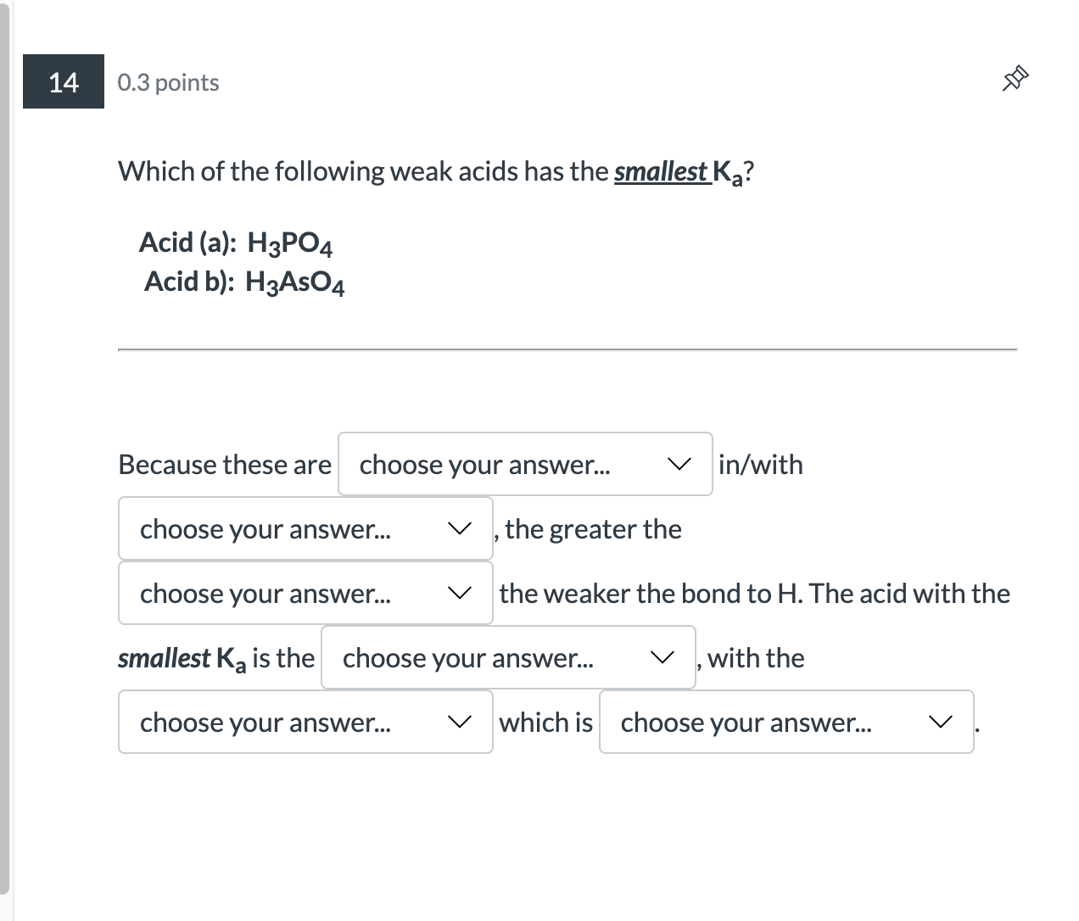Image resolution: width=1079 pixels, height=921 pixels.
Task: Click the chevron of dropdown left of "which is"
Action: pos(459,722)
